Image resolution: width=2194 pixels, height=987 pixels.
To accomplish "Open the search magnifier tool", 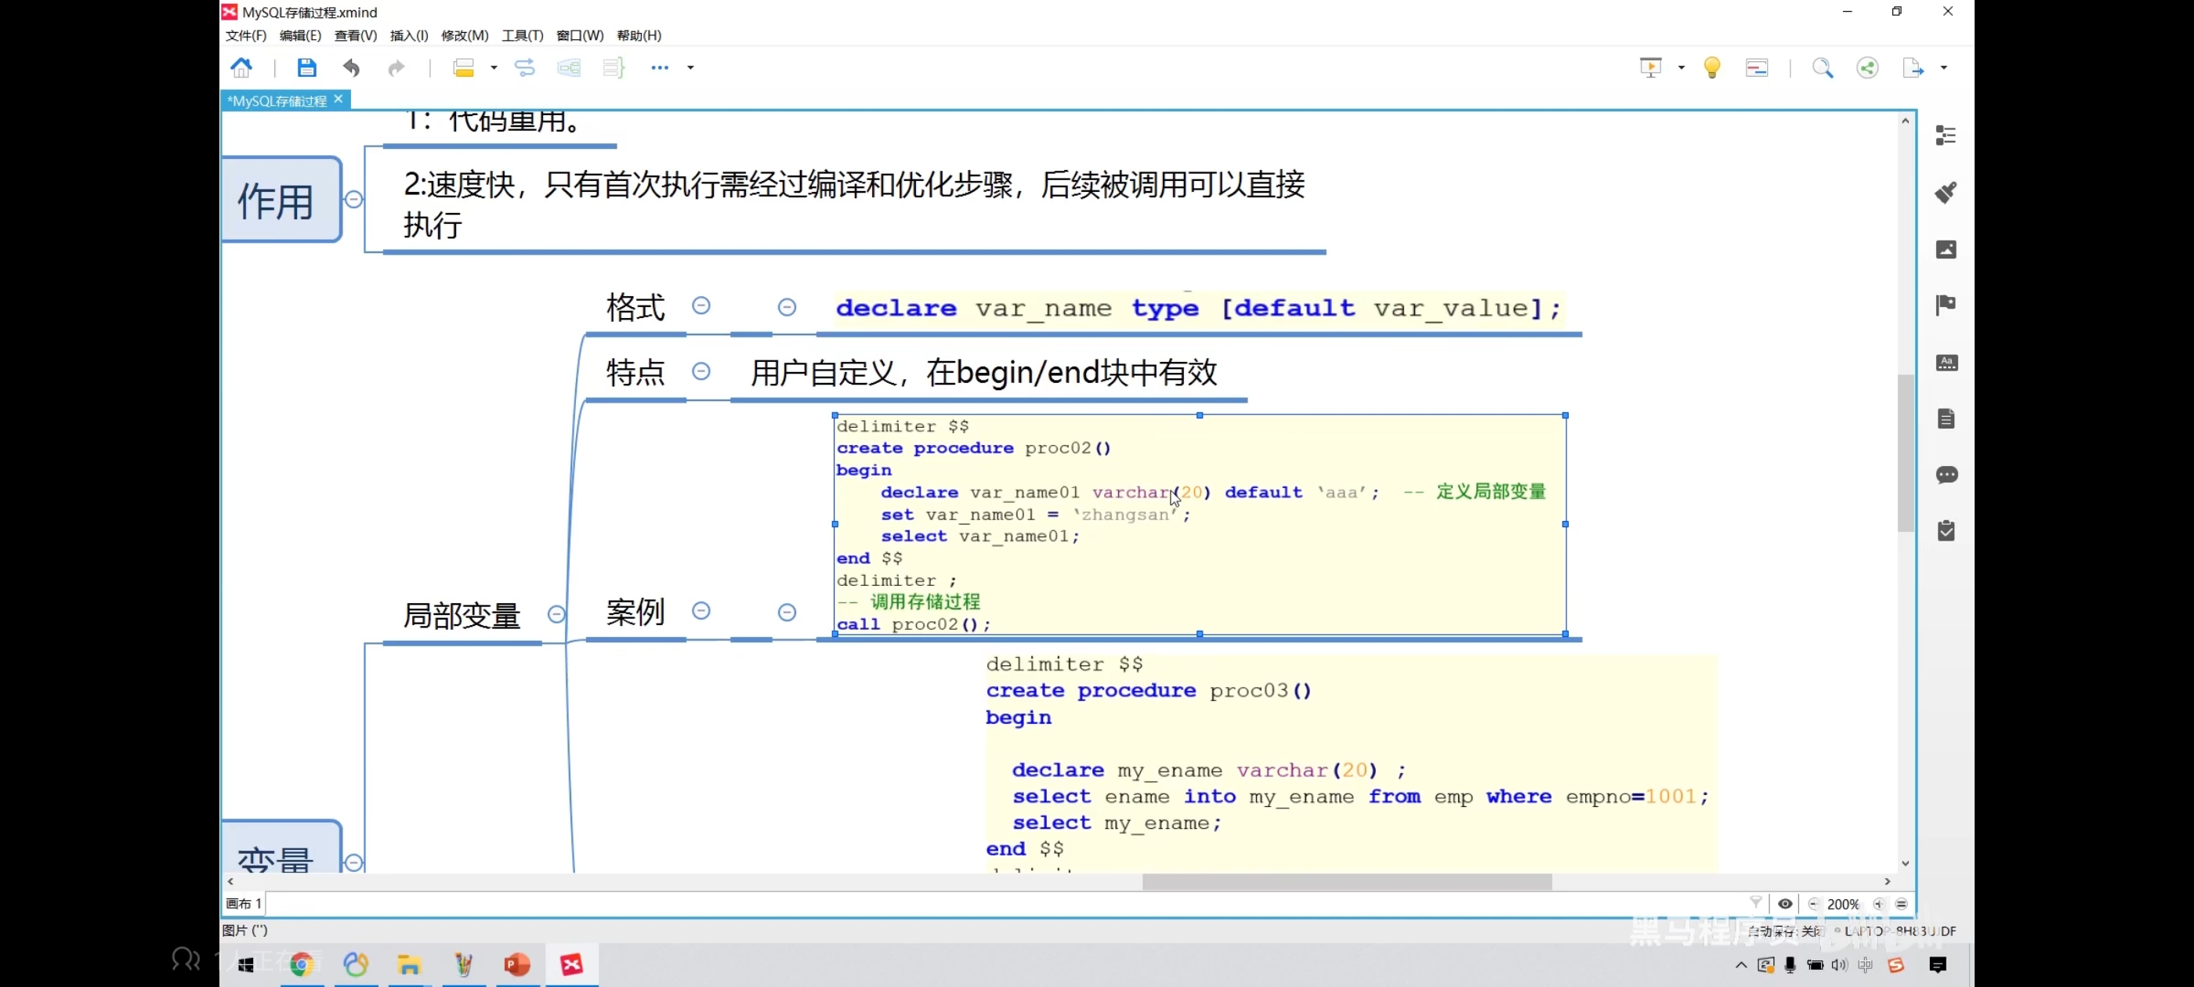I will (1822, 67).
